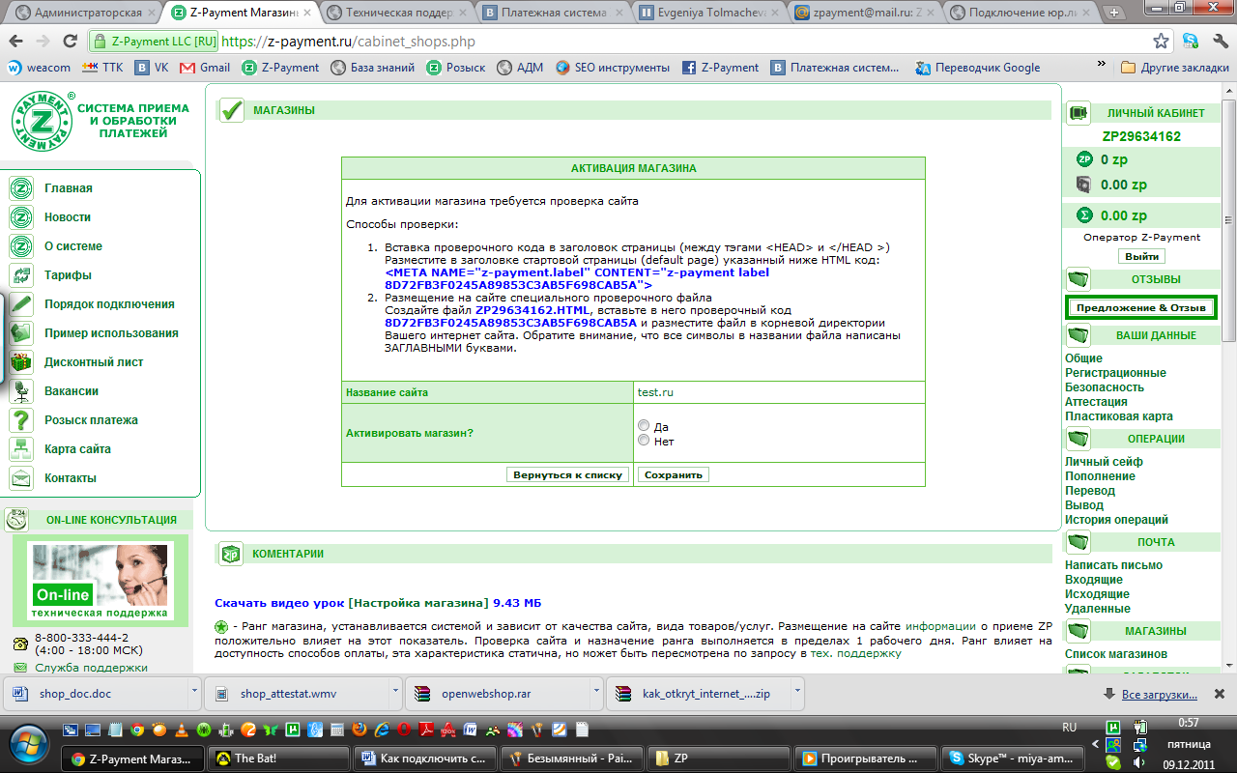Click the browser address bar URL
This screenshot has width=1237, height=773.
348,43
